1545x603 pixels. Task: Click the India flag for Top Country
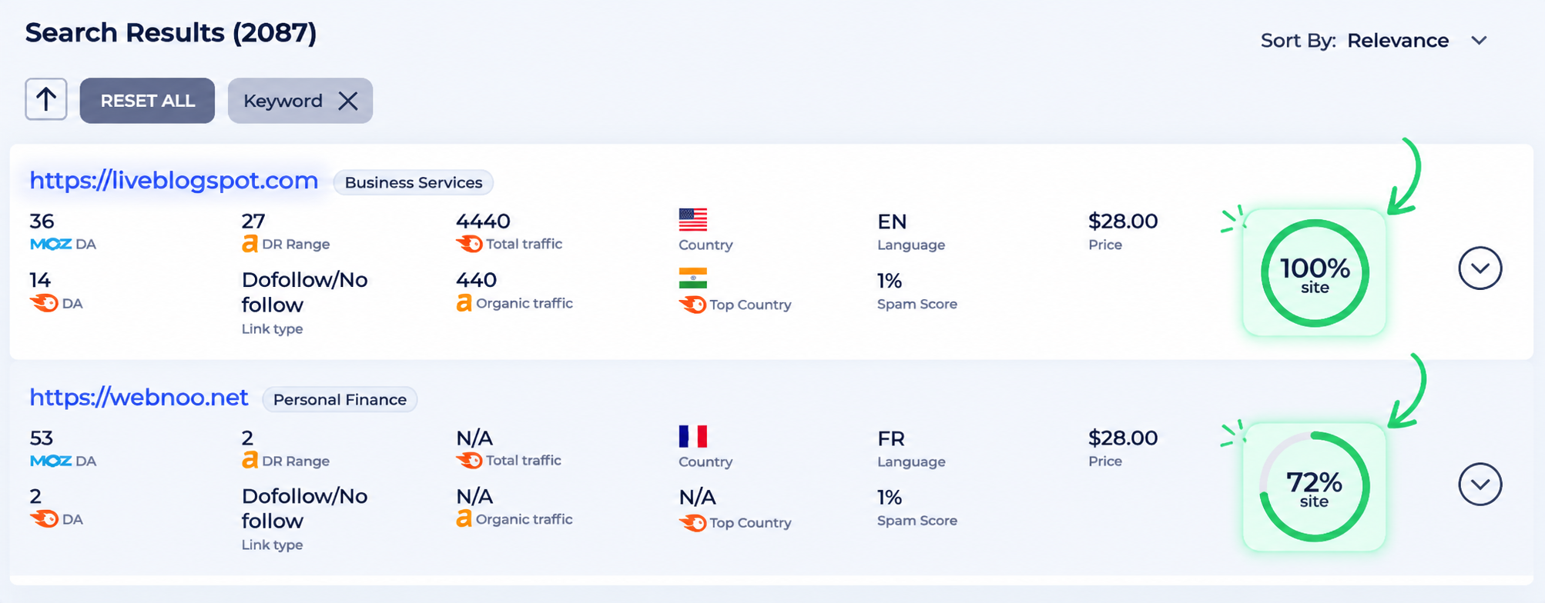tap(693, 278)
